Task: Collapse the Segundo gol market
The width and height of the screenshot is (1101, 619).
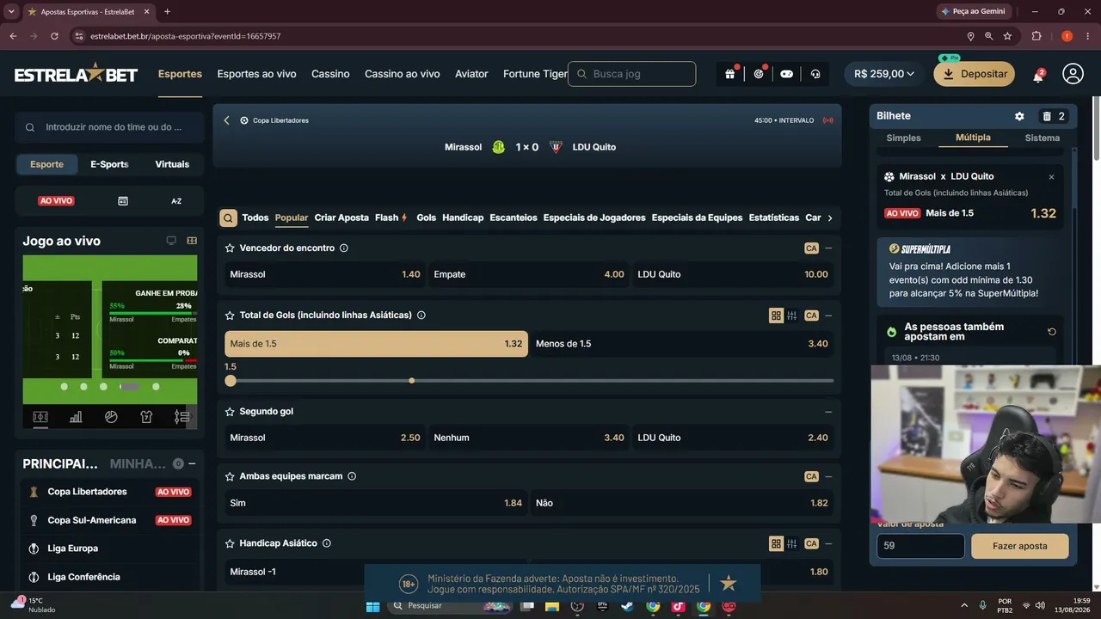Action: coord(828,412)
